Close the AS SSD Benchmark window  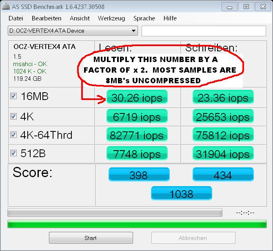pos(263,7)
